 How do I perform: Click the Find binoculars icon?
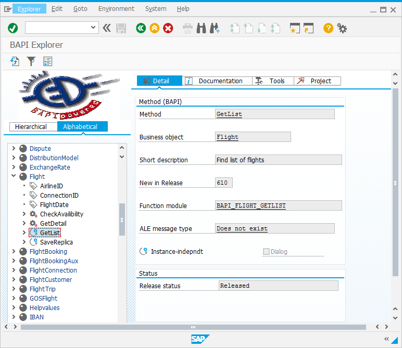[x=201, y=28]
